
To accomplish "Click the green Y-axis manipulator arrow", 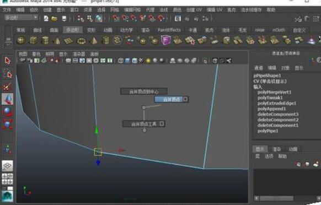I will point(97,131).
